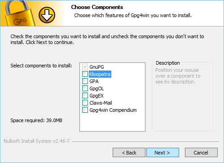Select the GpgOL item label
The height and width of the screenshot is (163, 224).
(97, 88)
